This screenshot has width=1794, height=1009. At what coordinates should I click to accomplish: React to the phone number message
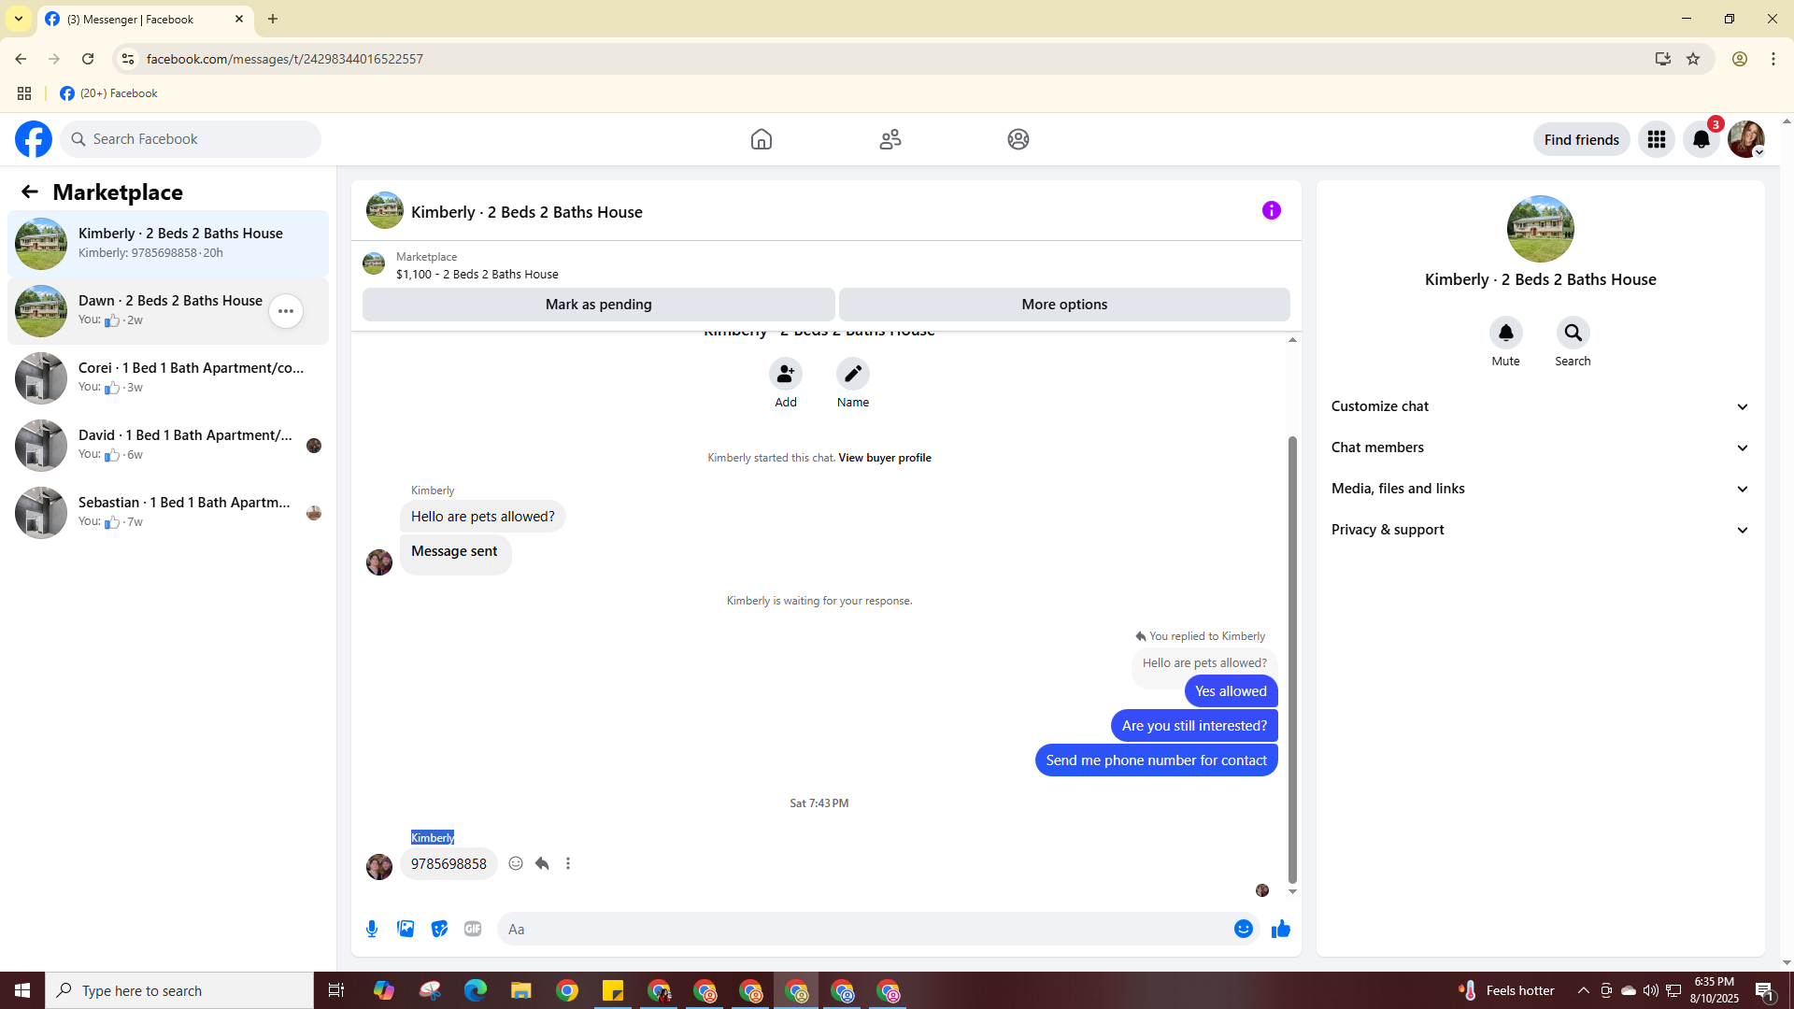tap(516, 863)
